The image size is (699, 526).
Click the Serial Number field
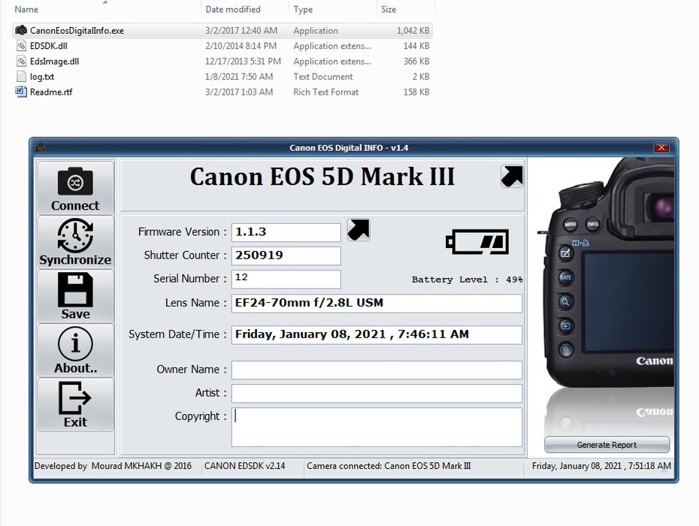coord(286,279)
